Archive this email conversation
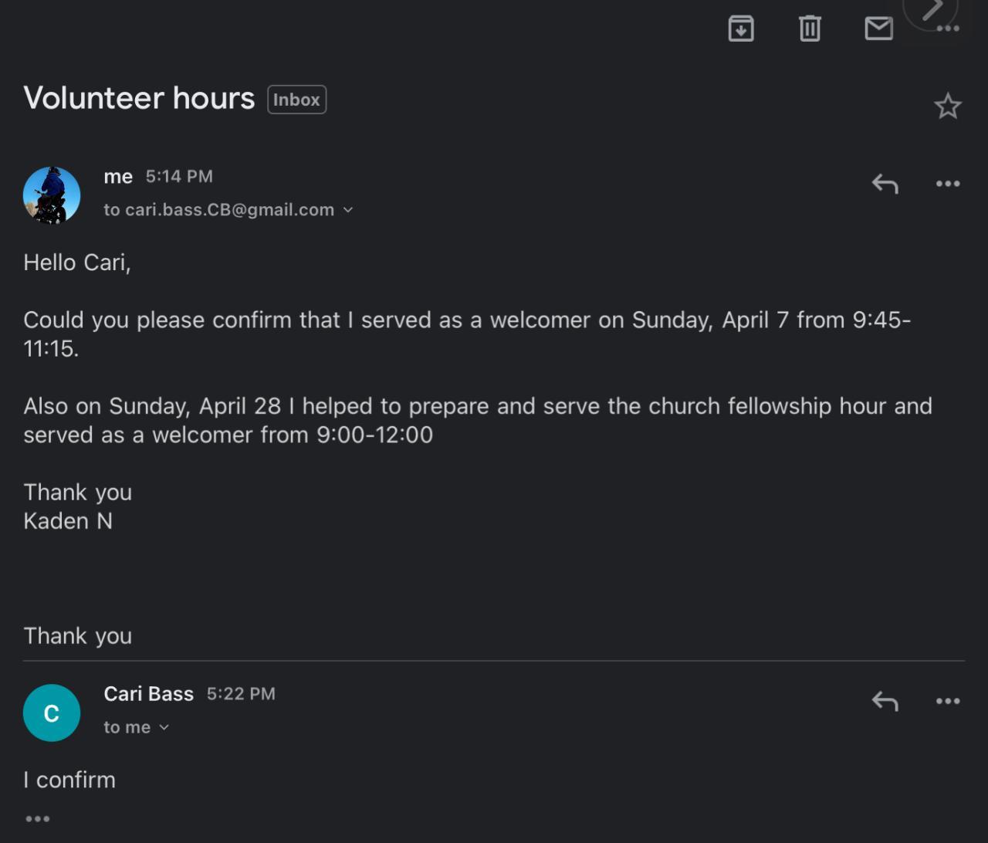 click(741, 29)
